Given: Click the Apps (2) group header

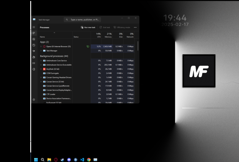Looking at the screenshot, I should [44, 42].
